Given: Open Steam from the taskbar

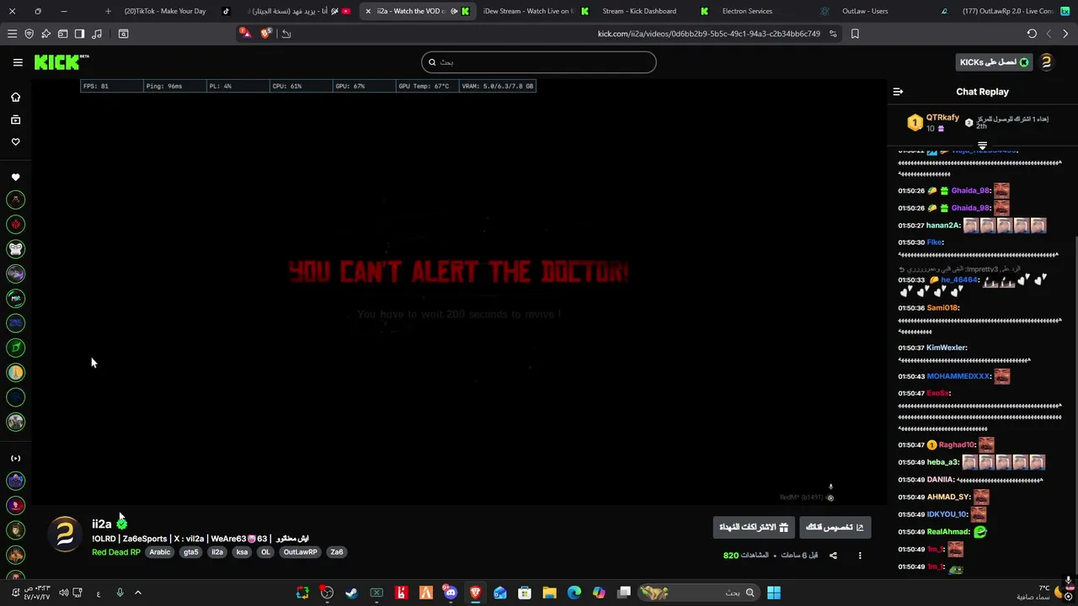Looking at the screenshot, I should (351, 593).
